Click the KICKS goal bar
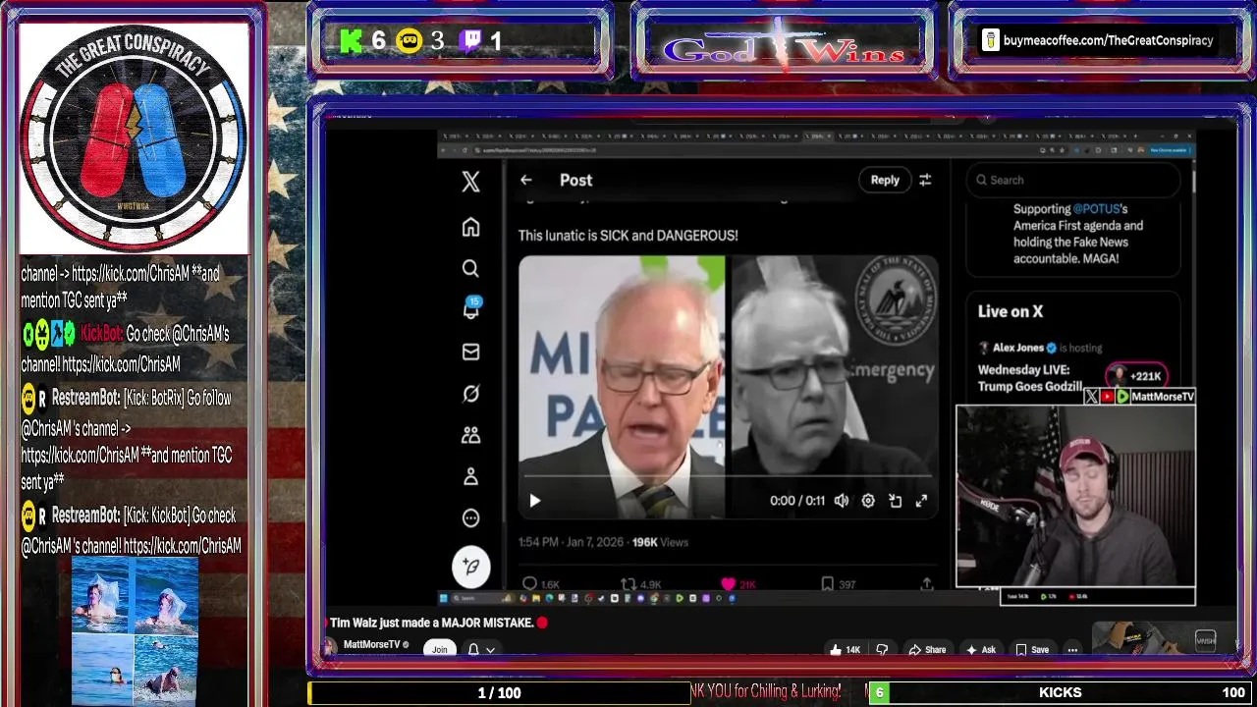 click(1060, 692)
